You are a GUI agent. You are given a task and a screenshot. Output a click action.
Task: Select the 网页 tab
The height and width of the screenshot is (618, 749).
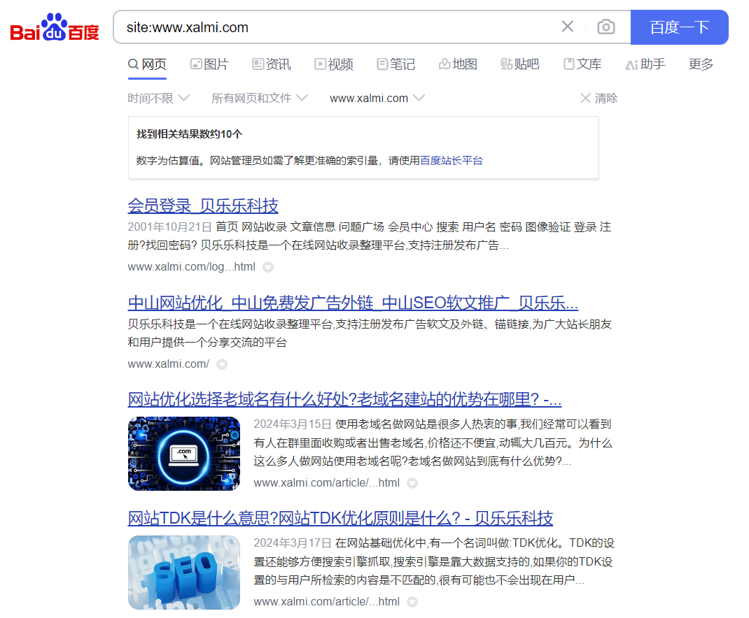147,64
